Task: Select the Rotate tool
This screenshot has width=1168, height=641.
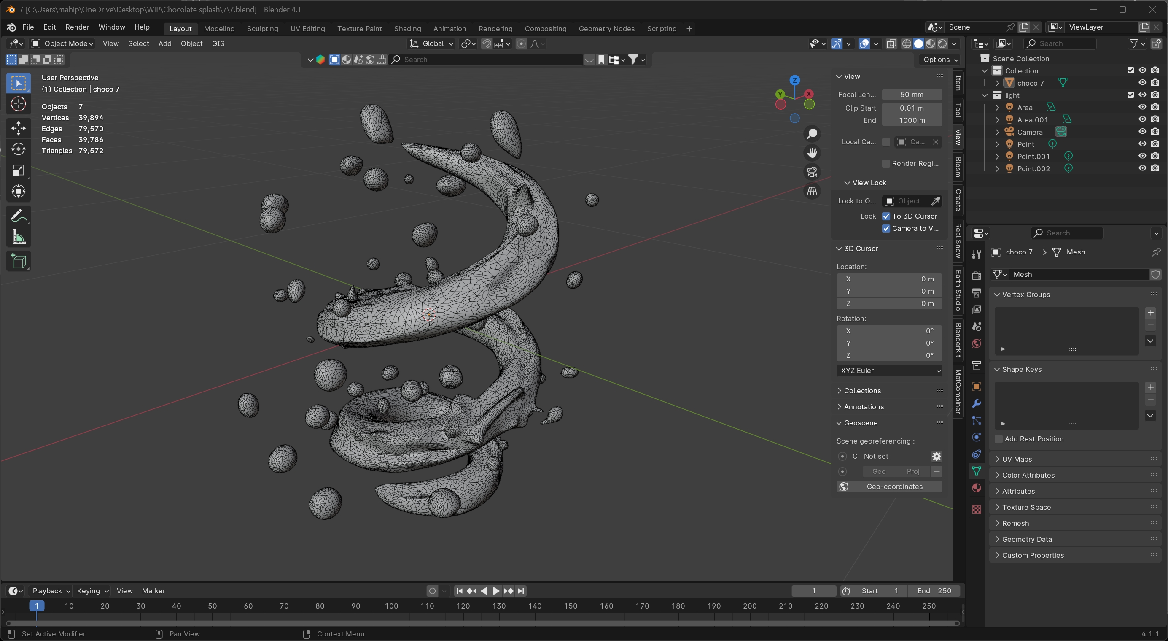Action: click(18, 149)
